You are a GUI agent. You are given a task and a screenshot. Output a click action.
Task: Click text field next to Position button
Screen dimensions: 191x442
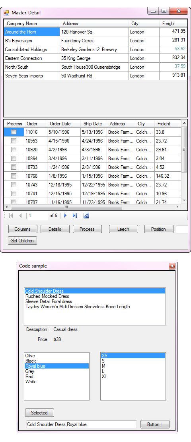182,229
